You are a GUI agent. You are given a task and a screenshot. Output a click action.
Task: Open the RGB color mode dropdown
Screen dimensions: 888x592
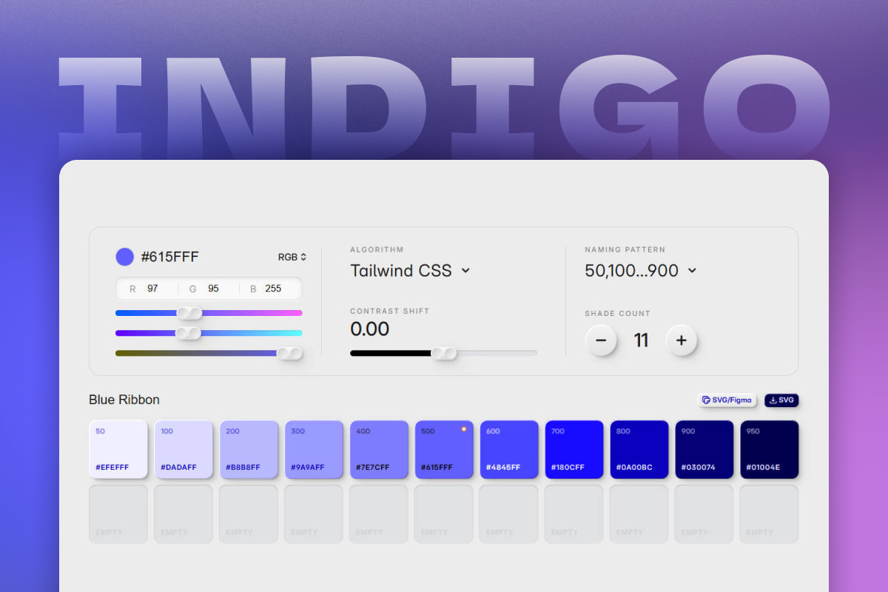292,257
